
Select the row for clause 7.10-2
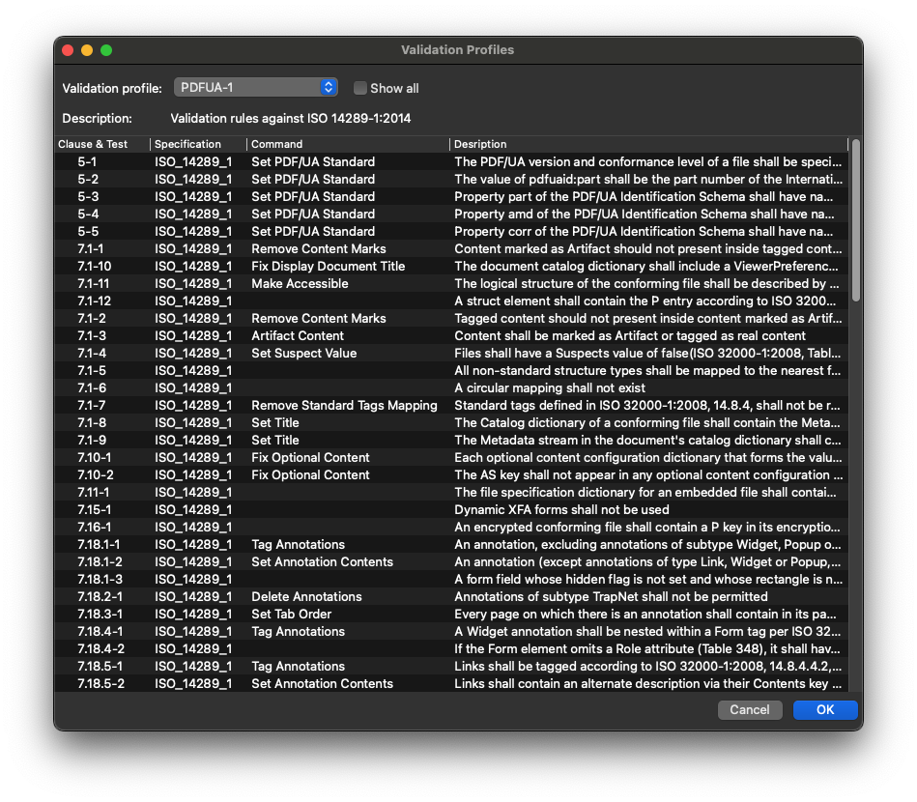pos(451,475)
